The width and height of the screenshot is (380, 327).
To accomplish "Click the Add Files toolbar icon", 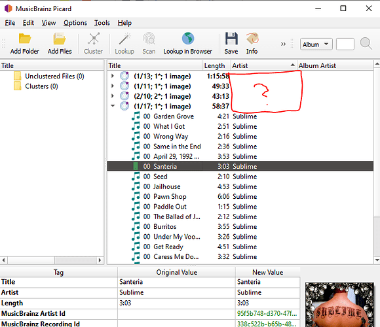I will click(x=60, y=39).
